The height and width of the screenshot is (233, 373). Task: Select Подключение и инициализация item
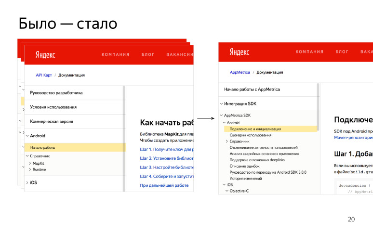(270, 129)
